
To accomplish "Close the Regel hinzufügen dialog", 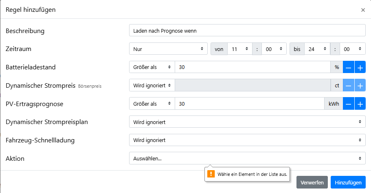I will click(x=363, y=10).
